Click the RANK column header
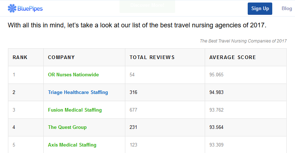Image resolution: width=295 pixels, height=153 pixels. click(26, 57)
